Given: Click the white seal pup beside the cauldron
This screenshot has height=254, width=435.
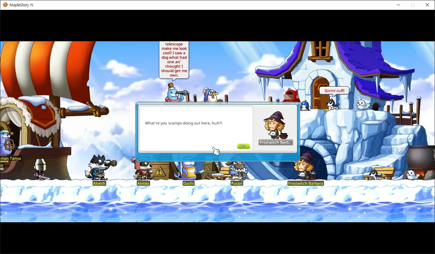Looking at the screenshot, I should pyautogui.click(x=413, y=175).
